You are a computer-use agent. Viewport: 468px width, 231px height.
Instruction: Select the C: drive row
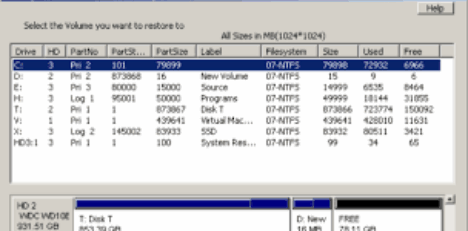226,65
